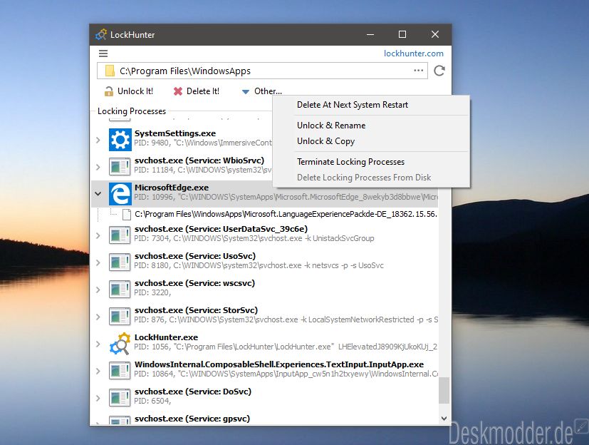Expand the svchost WbioSrvc row
The image size is (589, 445).
98,167
